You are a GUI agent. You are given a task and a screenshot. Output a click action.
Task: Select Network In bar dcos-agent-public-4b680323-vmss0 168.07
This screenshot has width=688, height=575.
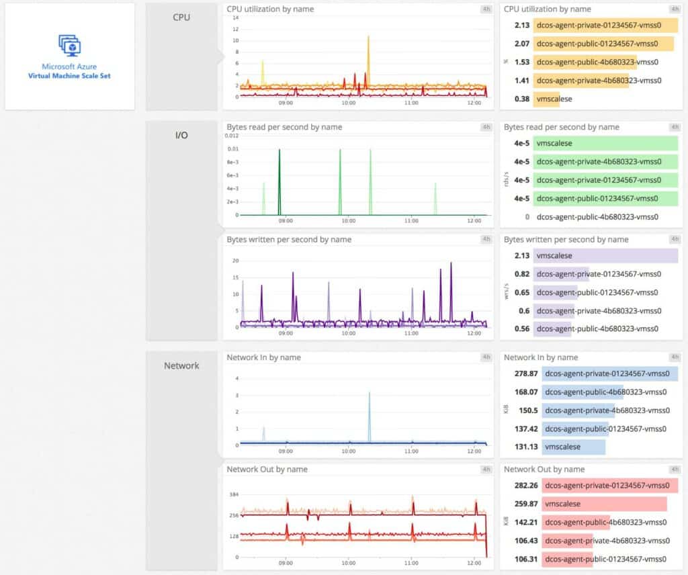coord(583,392)
